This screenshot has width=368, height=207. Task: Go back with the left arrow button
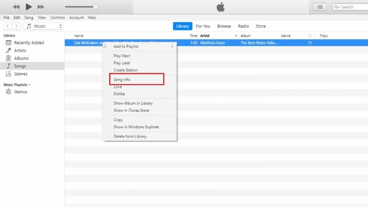pos(8,26)
